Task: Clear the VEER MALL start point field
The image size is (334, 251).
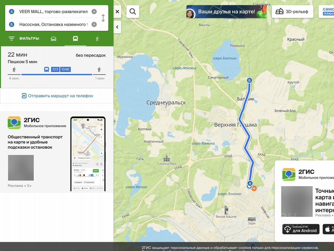Action: tap(94, 12)
